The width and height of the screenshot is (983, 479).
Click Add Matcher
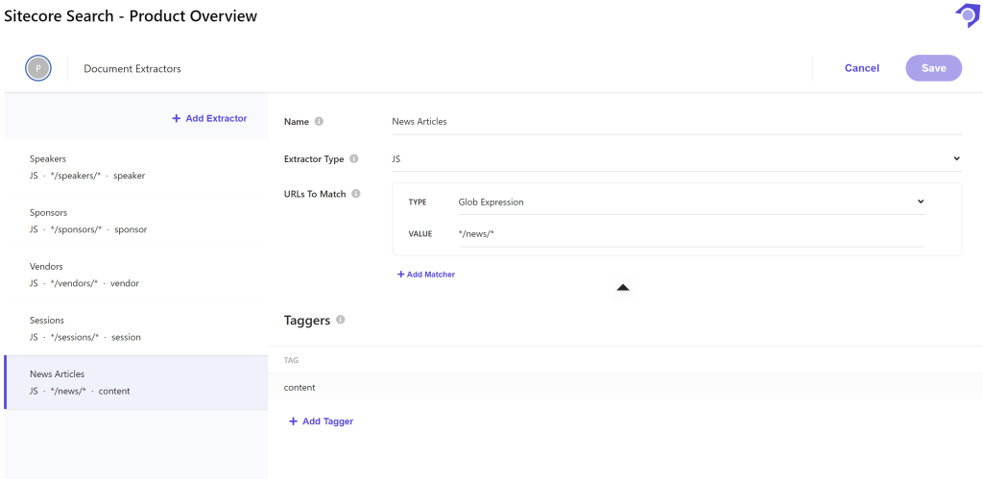[425, 274]
